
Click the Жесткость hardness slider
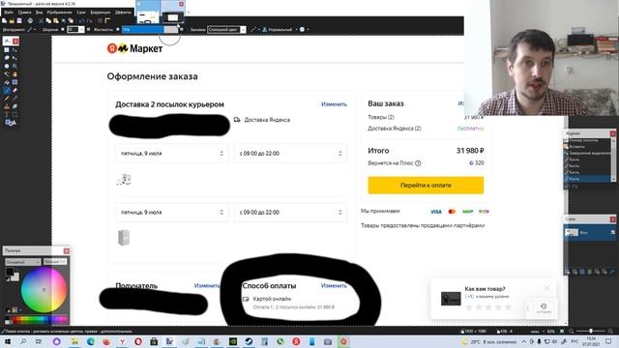point(150,30)
